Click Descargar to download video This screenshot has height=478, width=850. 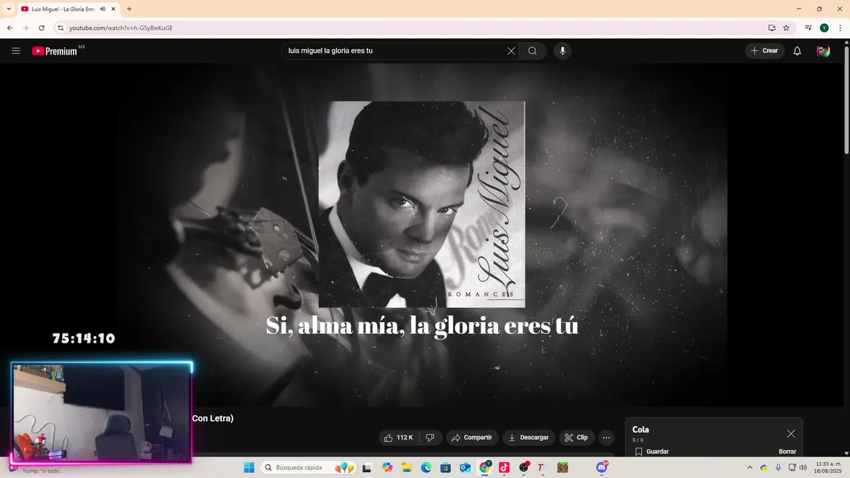529,438
